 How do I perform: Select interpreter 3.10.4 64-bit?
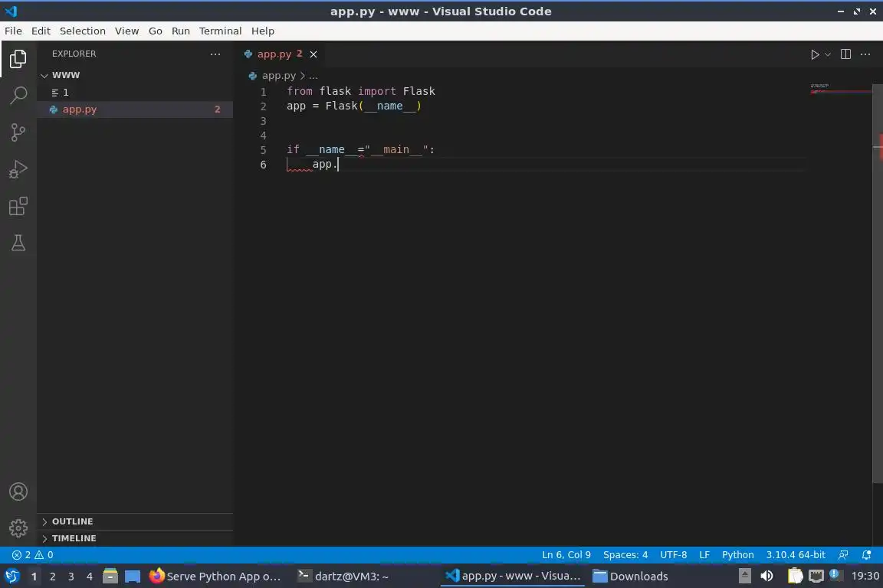(x=795, y=555)
